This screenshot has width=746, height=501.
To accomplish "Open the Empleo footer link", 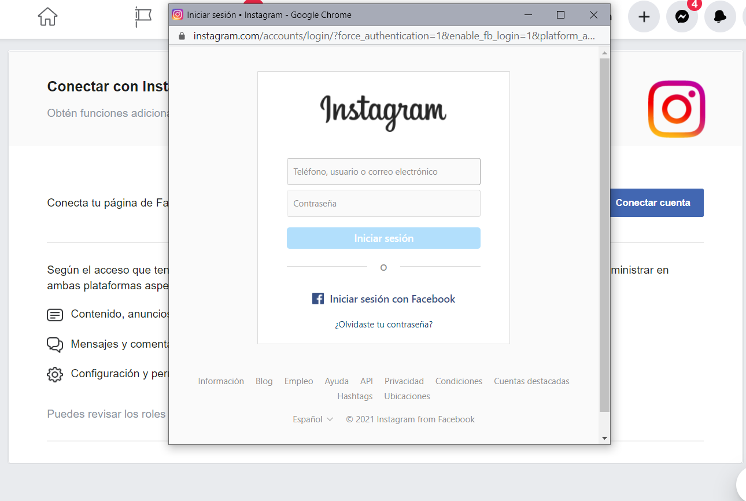I will click(298, 381).
